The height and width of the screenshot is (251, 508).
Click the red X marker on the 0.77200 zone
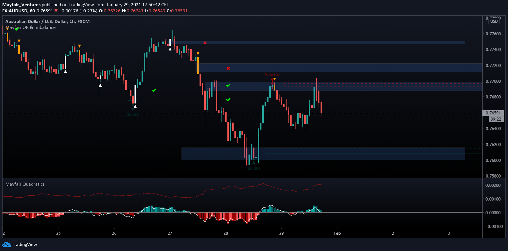pyautogui.click(x=228, y=68)
